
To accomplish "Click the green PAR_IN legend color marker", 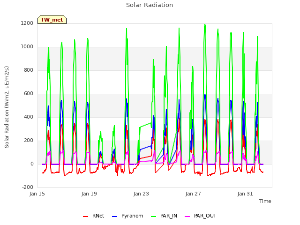I will click(x=153, y=217).
